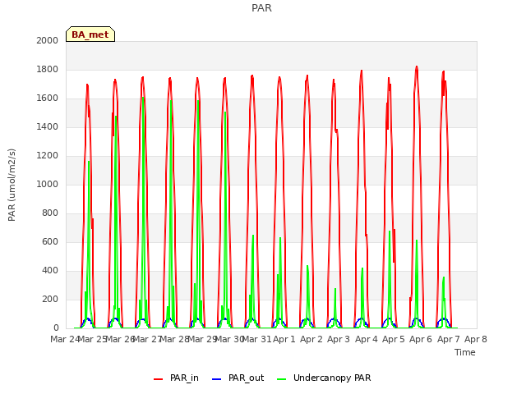This screenshot has width=526, height=394.
Task: Click the PAR (umol/m2/s) y-axis label
Action: 12,185
